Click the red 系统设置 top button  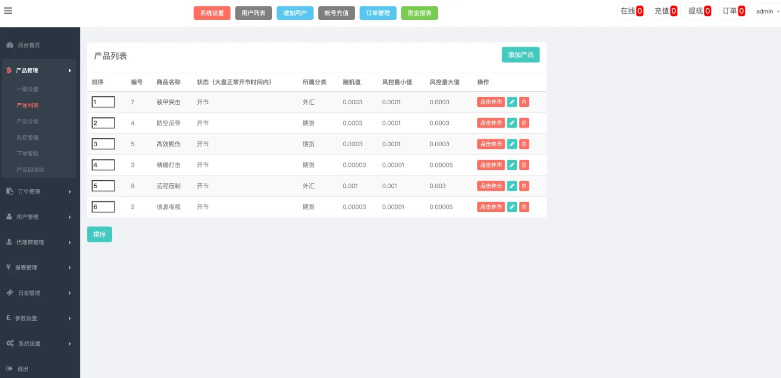click(x=212, y=13)
